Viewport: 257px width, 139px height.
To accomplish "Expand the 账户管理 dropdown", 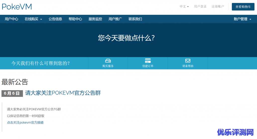I will point(242,19).
